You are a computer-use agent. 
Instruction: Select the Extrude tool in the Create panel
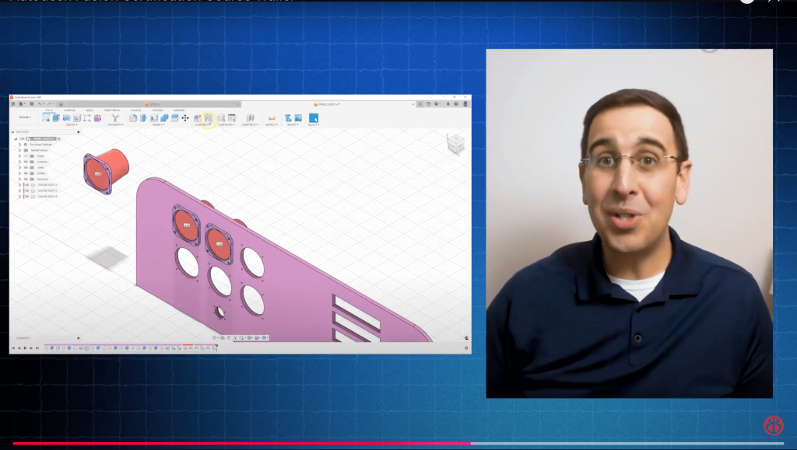click(57, 117)
